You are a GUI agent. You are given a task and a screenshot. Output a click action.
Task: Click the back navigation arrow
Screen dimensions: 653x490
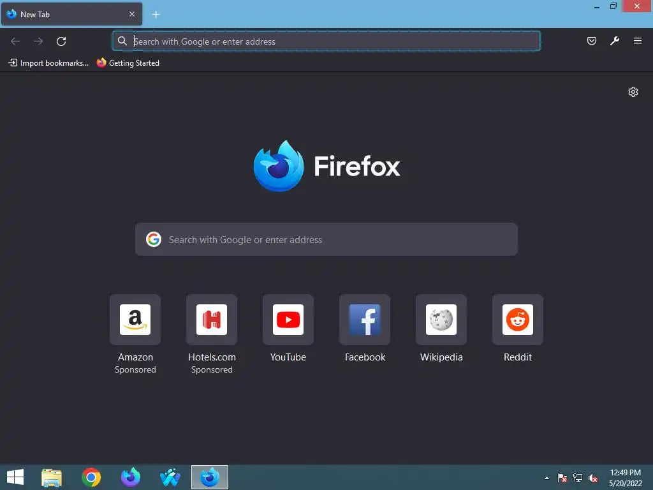[15, 41]
